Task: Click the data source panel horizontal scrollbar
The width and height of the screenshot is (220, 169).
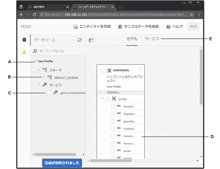Action: [55, 154]
